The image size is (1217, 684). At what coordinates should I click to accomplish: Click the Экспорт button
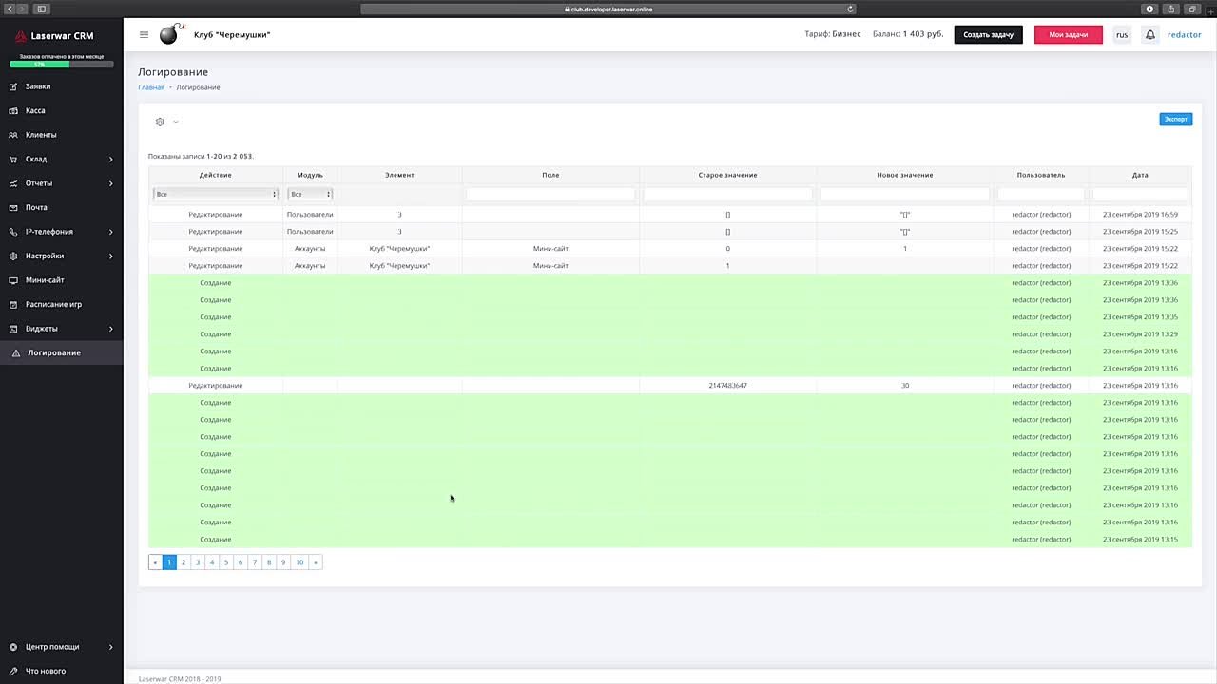1175,119
